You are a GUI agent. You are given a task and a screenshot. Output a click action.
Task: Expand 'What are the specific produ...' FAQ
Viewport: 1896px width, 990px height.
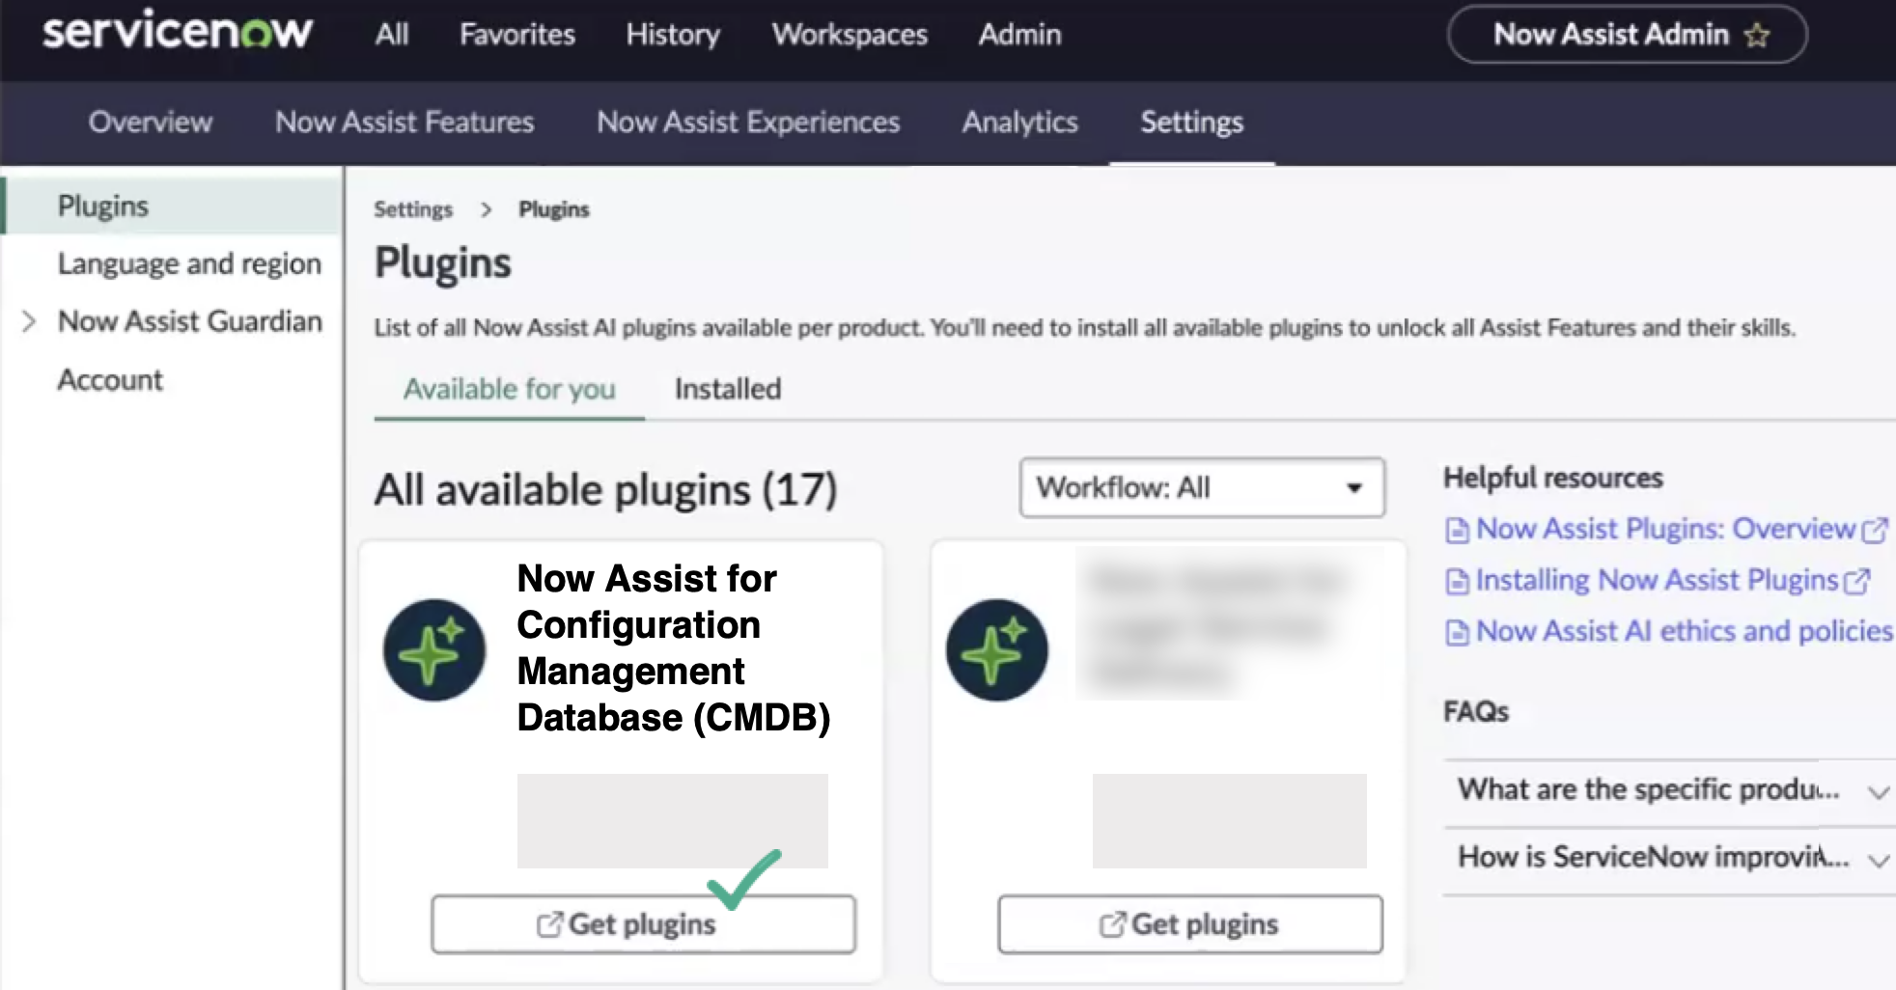(1669, 790)
